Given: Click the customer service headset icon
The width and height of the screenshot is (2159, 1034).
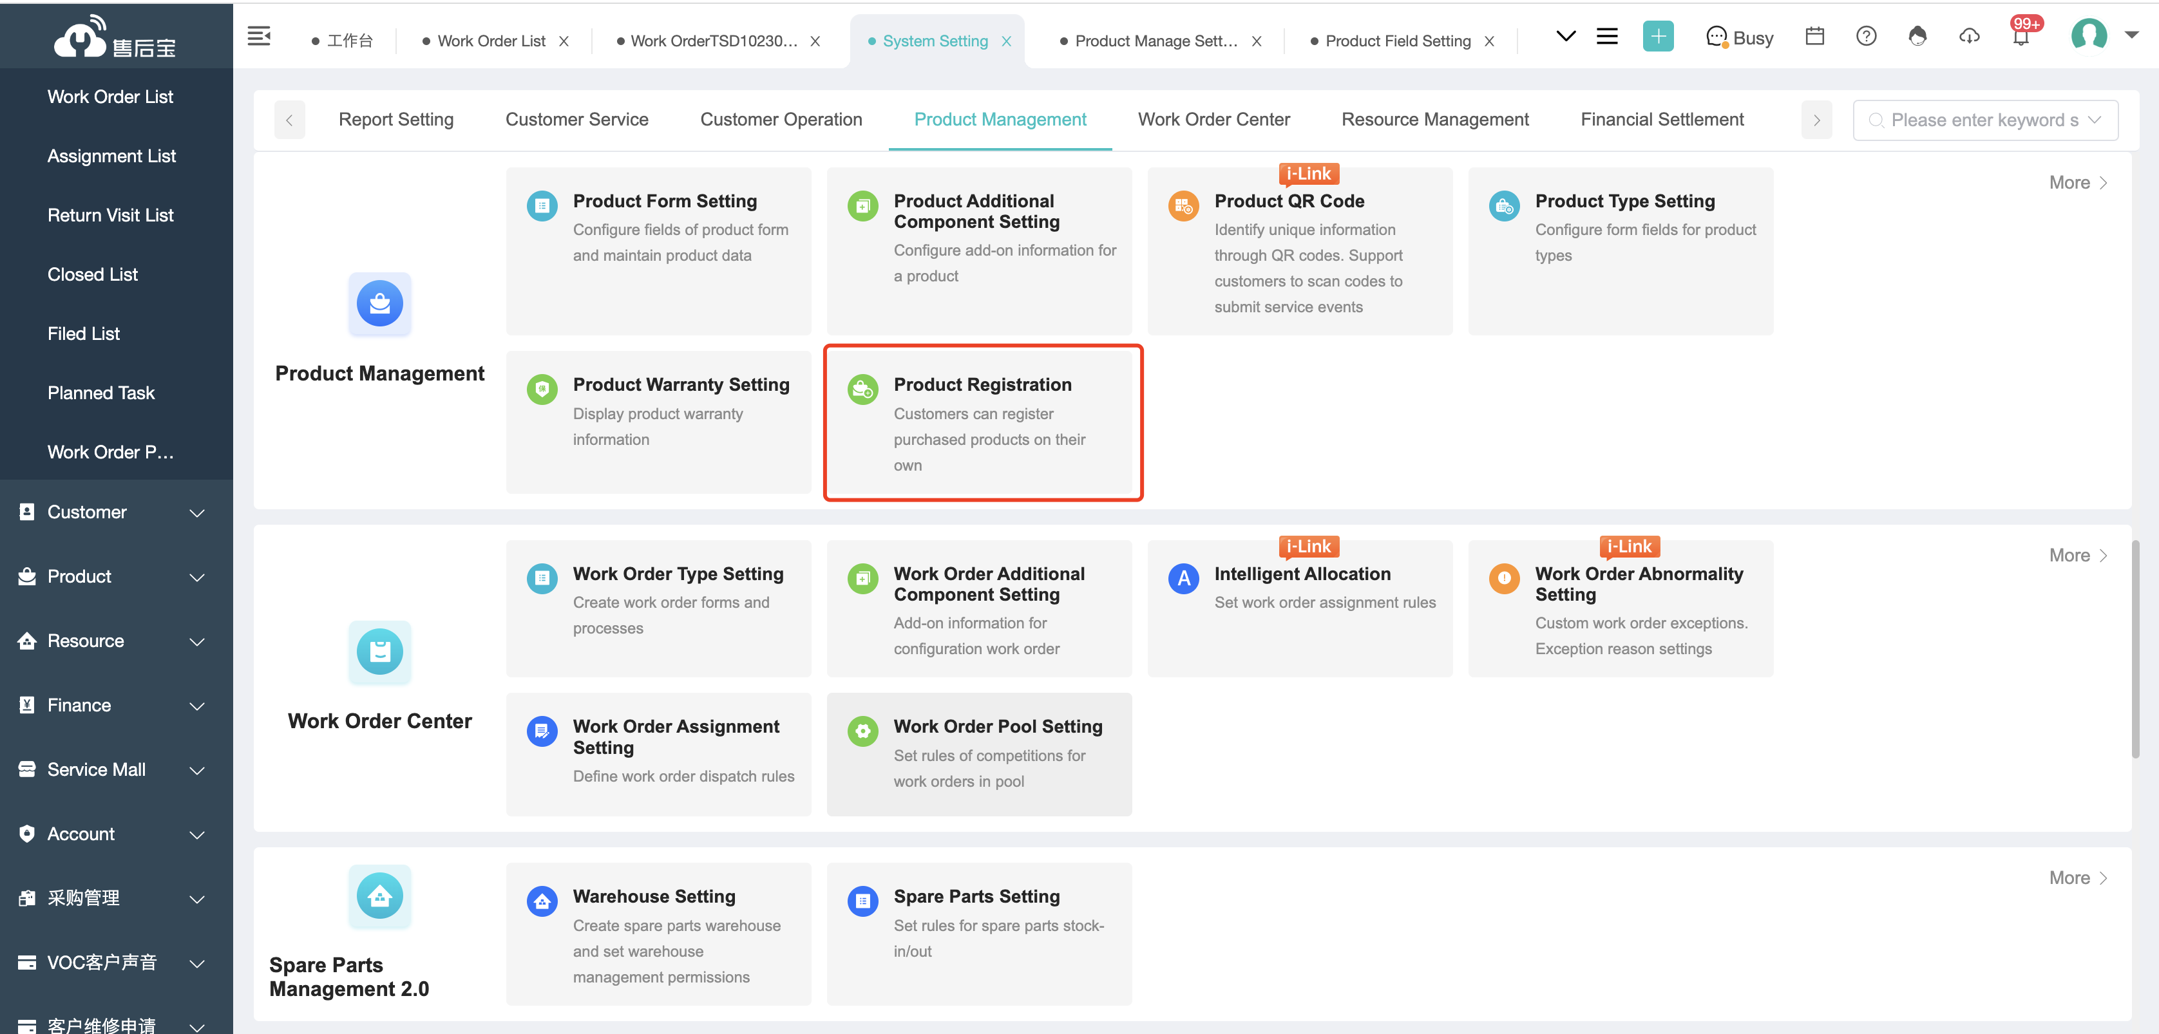Looking at the screenshot, I should [x=1917, y=36].
